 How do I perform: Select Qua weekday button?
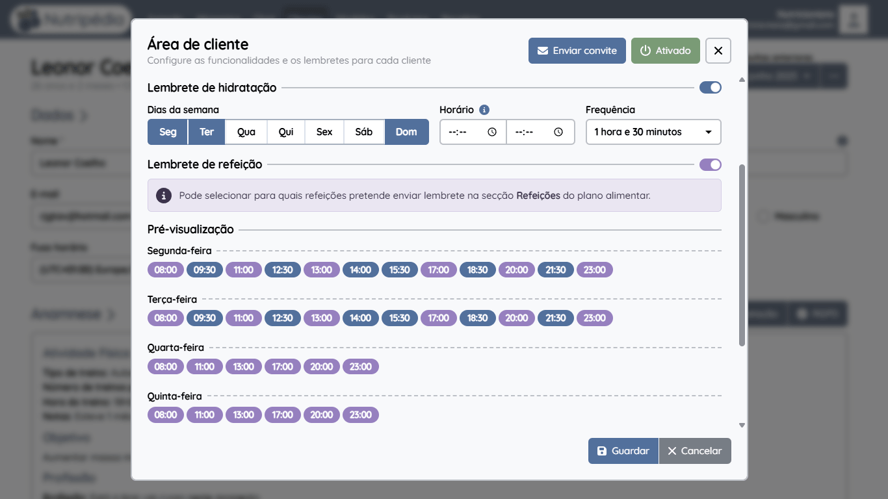click(x=246, y=132)
